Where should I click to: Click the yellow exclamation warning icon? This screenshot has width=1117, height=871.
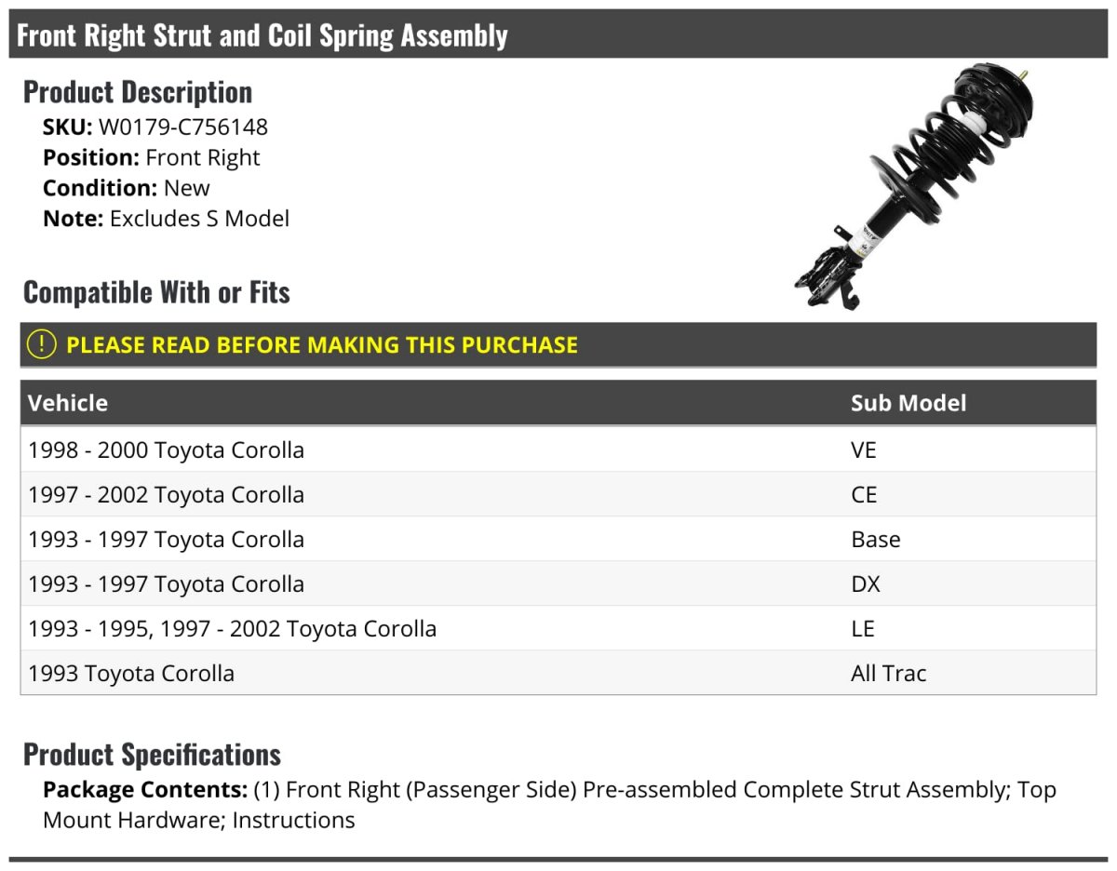(x=42, y=344)
